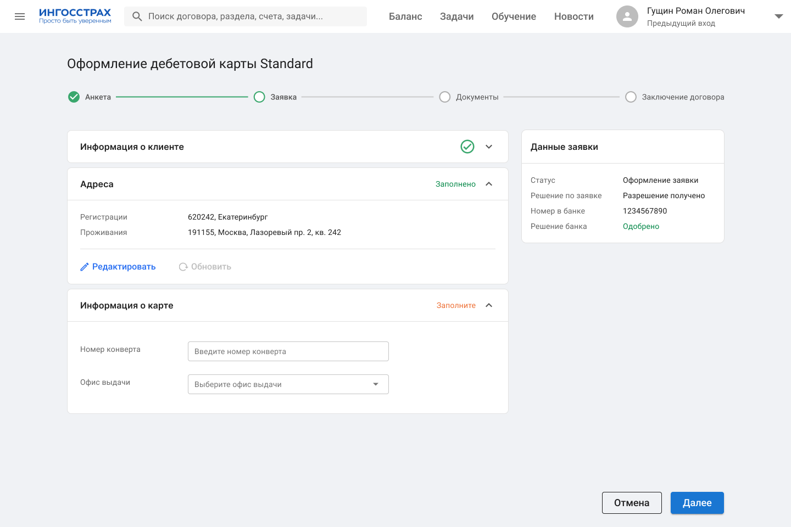Click the Далее button
This screenshot has width=791, height=527.
(x=697, y=503)
